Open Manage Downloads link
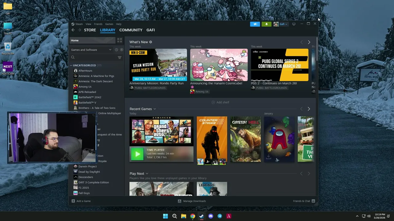 tap(195, 201)
